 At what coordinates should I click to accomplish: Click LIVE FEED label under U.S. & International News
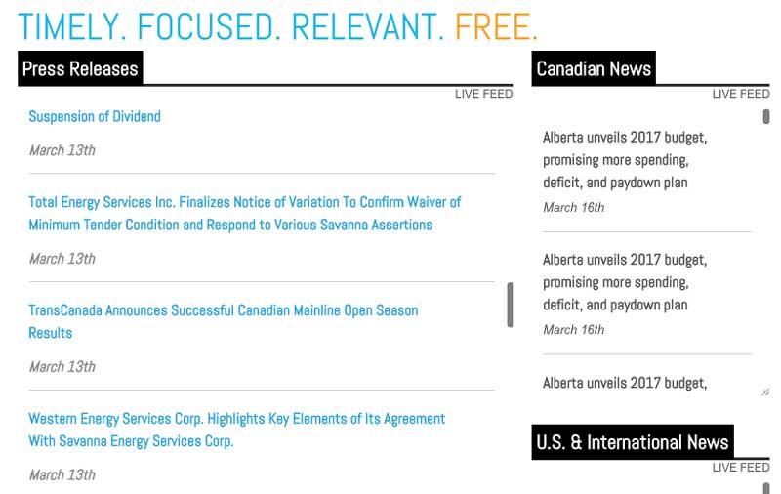pos(741,467)
